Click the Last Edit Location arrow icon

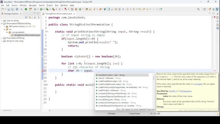click(x=140, y=9)
